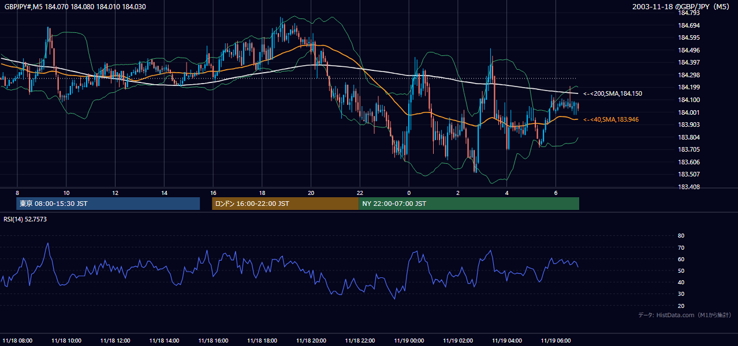
Task: Click the 11/18 18:00 time label
Action: (x=262, y=340)
